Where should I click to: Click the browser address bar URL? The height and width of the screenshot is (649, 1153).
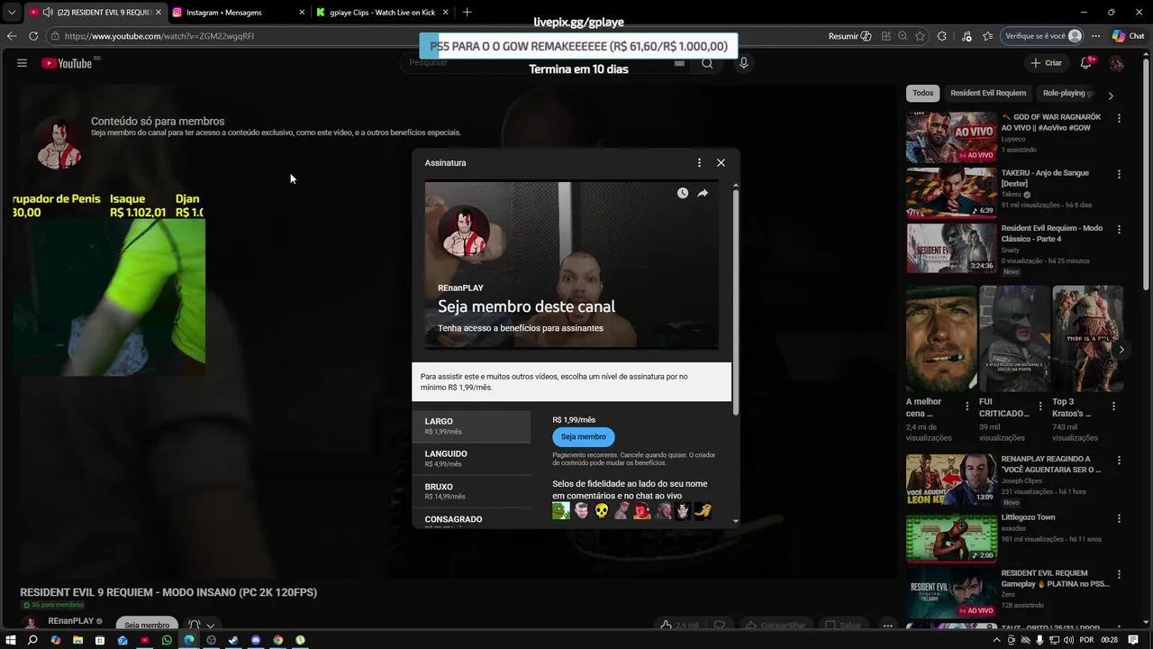(x=159, y=36)
